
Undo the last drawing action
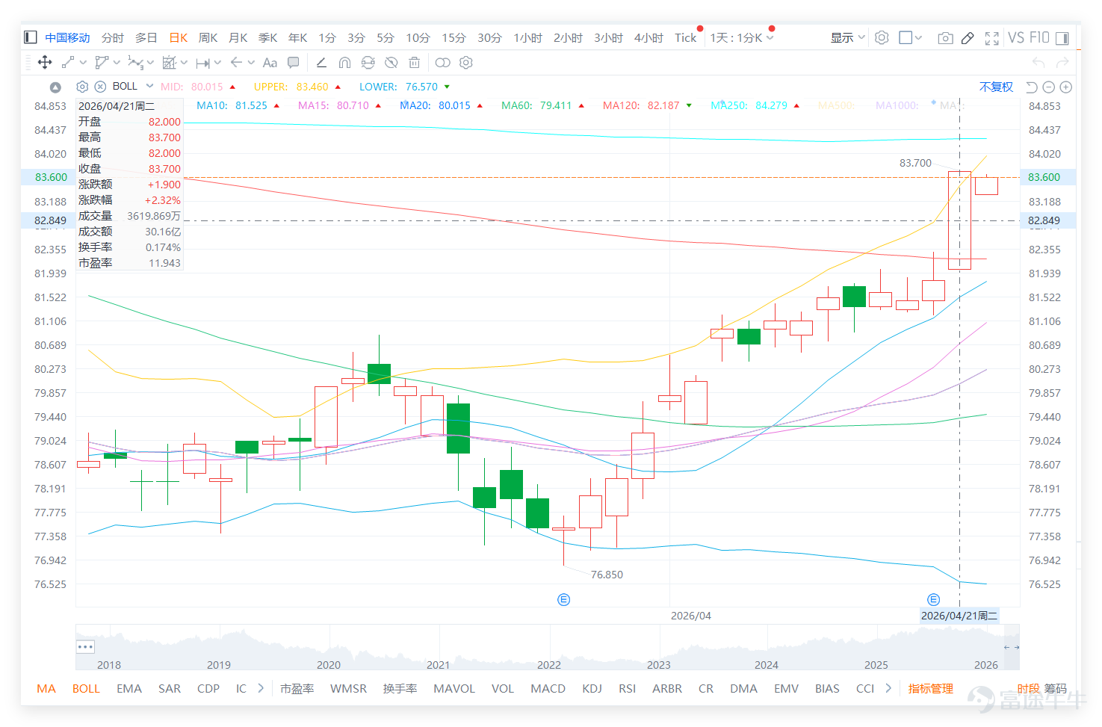click(1038, 62)
